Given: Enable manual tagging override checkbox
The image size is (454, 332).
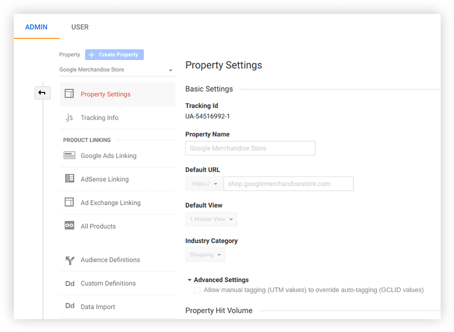Looking at the screenshot, I should click(x=197, y=290).
